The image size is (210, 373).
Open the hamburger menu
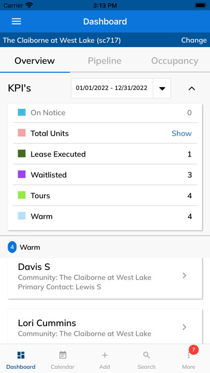(x=17, y=21)
